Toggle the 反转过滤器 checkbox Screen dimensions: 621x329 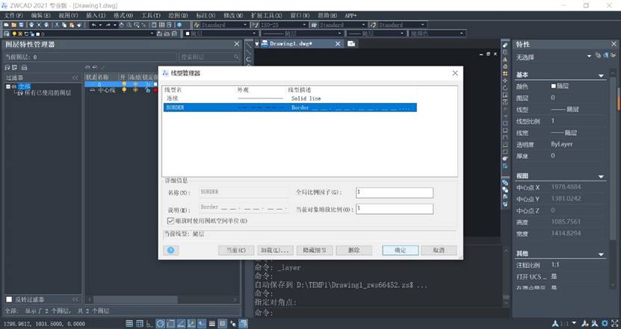click(x=9, y=299)
